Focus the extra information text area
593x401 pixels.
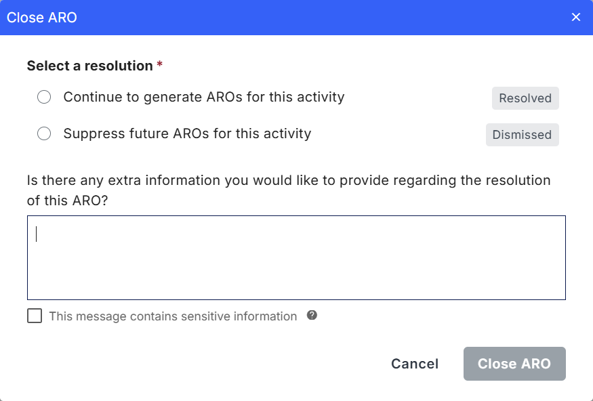[296, 257]
